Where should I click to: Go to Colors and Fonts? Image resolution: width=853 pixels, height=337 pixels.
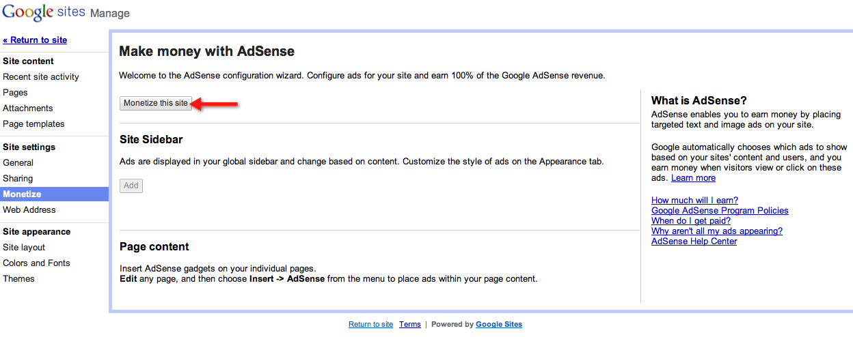click(x=37, y=263)
